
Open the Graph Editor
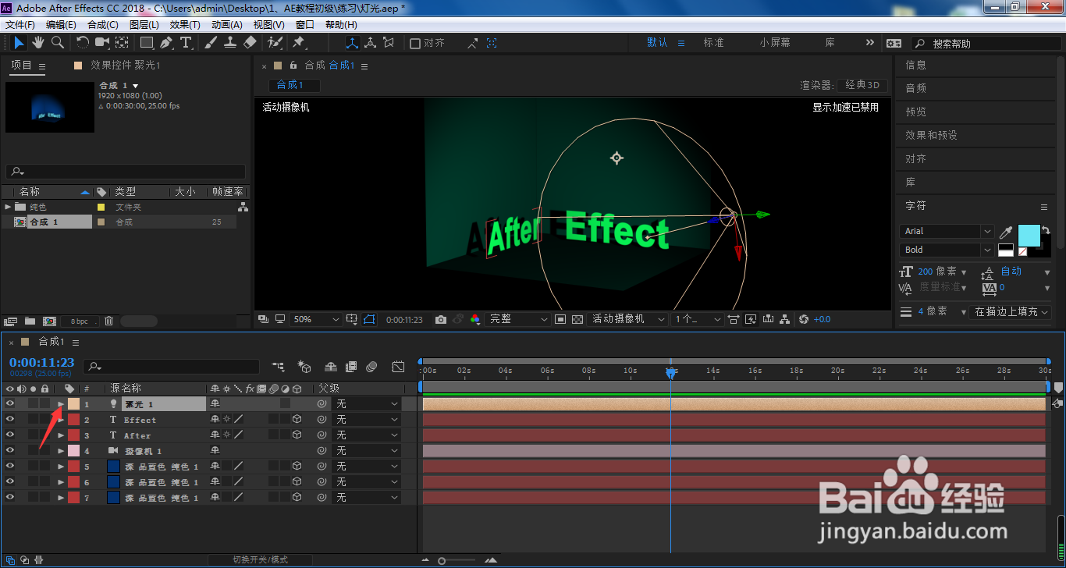tap(398, 367)
